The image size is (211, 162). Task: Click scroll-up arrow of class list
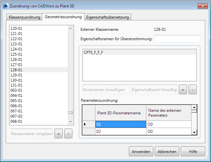coord(70,28)
